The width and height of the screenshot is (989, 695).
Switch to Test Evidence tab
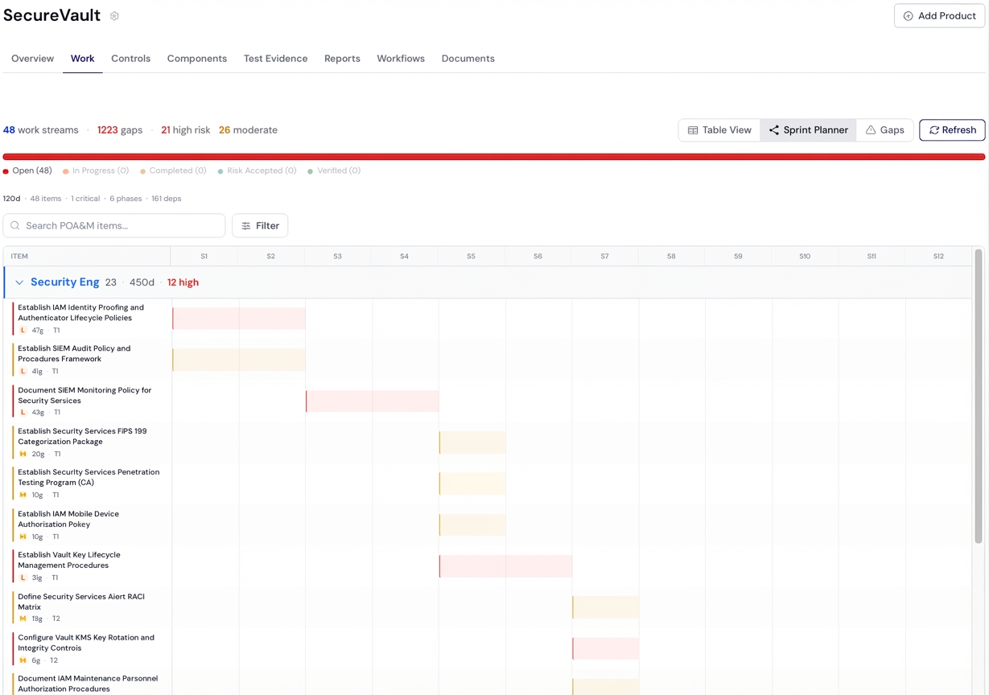[x=276, y=59]
